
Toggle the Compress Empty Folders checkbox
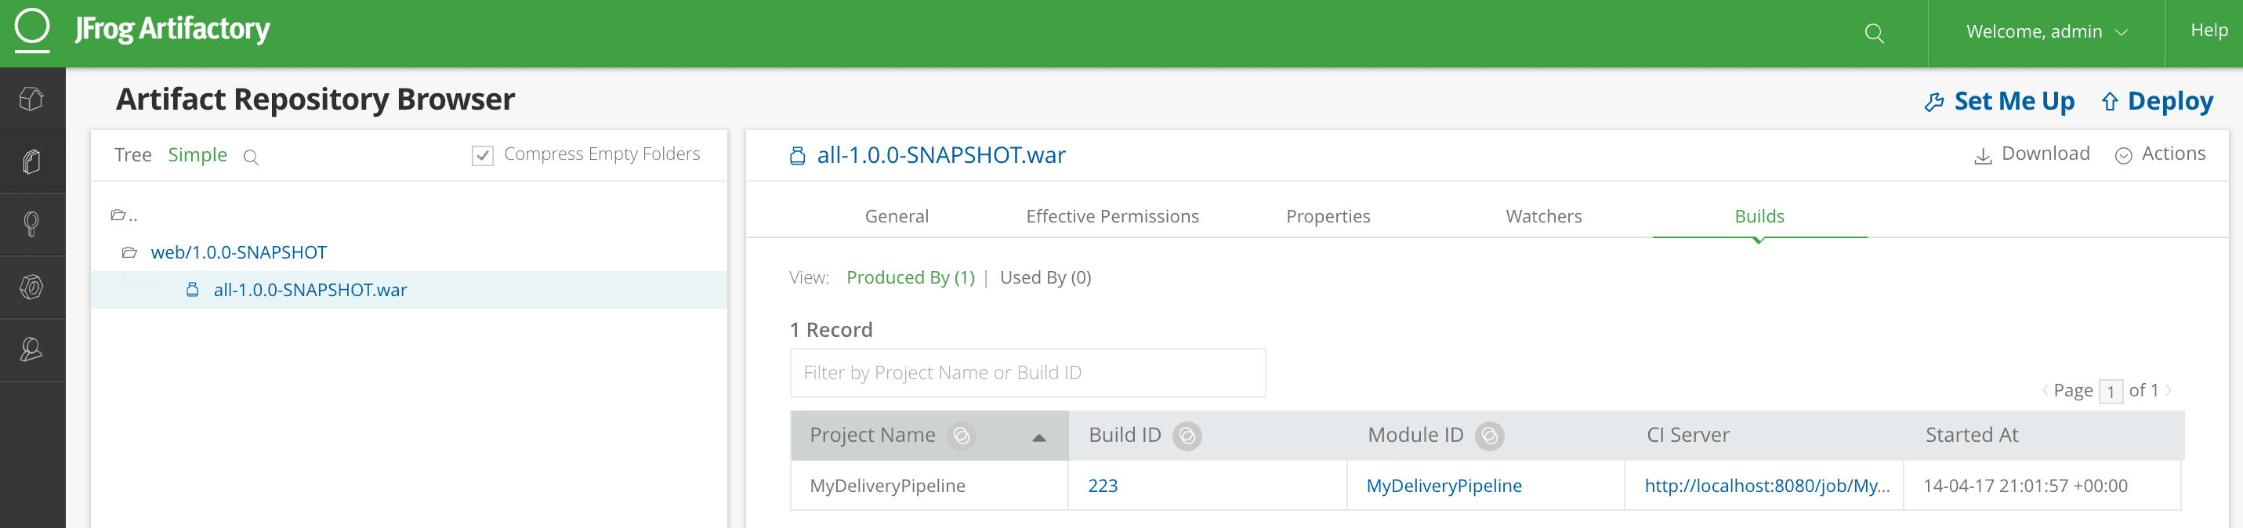483,156
